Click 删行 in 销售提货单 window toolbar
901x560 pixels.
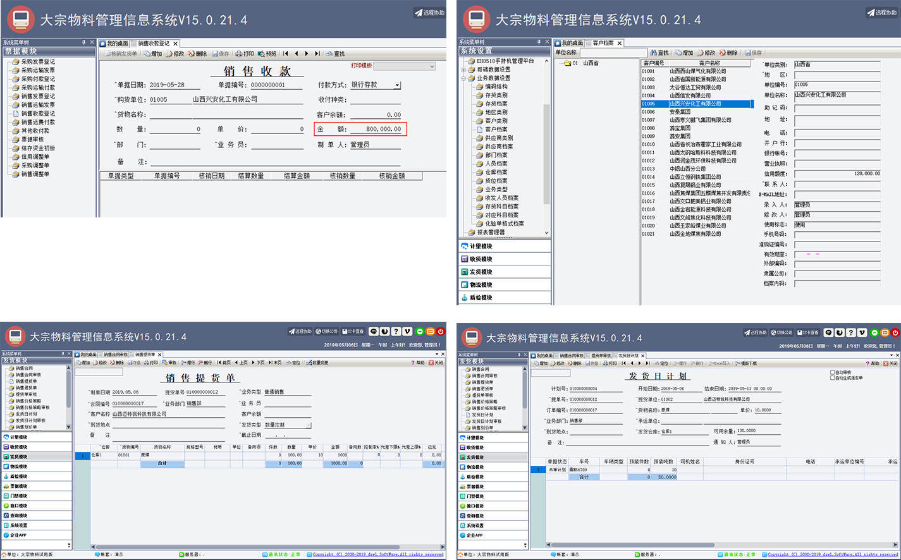(205, 363)
